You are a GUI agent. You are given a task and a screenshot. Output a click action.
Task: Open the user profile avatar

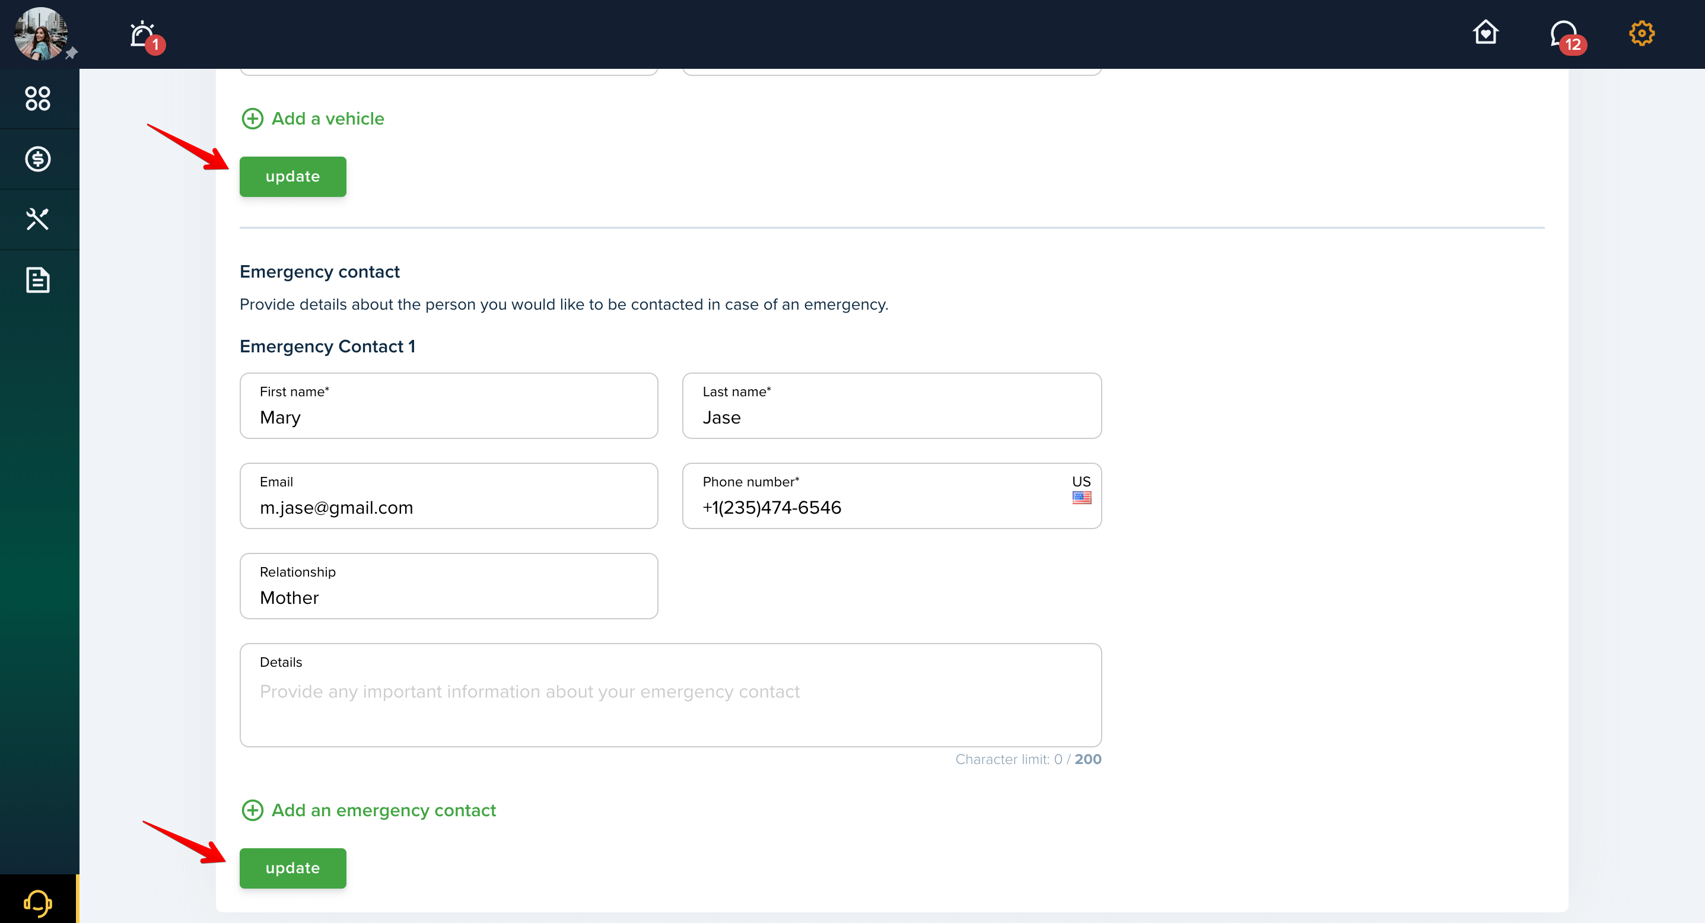(x=41, y=34)
